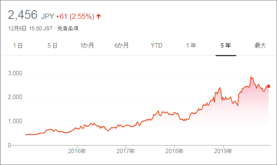This screenshot has width=277, height=165.
Task: Switch to the 1か月 range tab
Action: tap(87, 46)
